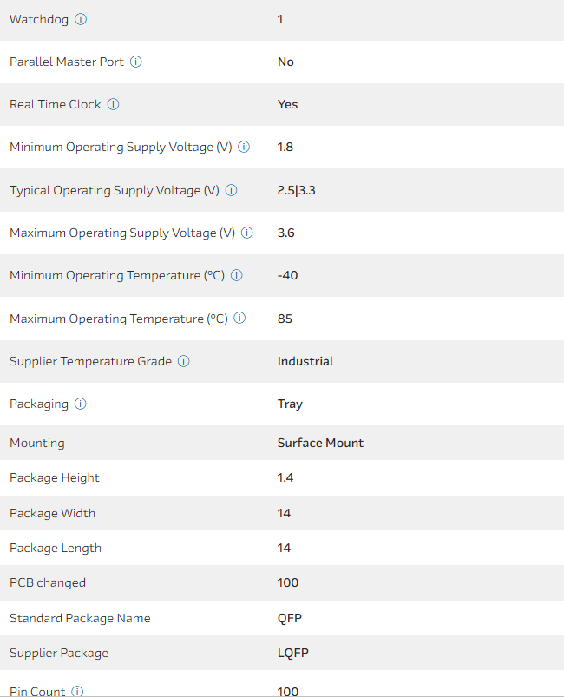Click the PCB changed label
The width and height of the screenshot is (564, 697).
(48, 582)
